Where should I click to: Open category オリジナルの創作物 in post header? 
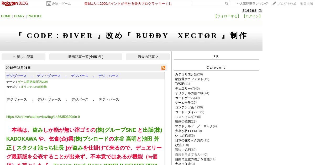pyautogui.click(x=34, y=87)
